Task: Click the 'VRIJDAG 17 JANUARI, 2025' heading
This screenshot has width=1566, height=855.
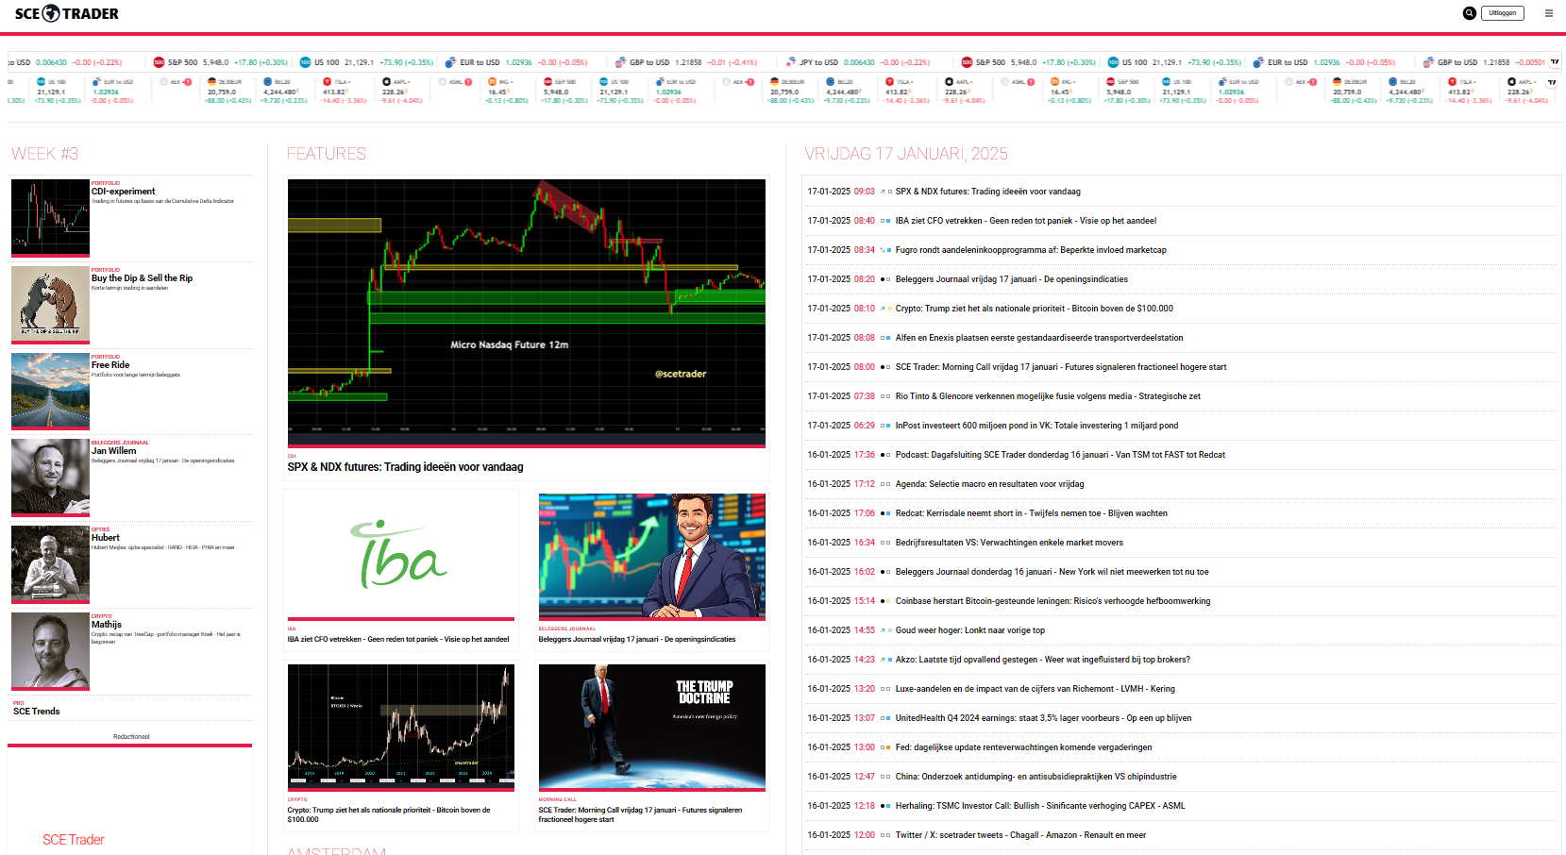Action: (906, 154)
